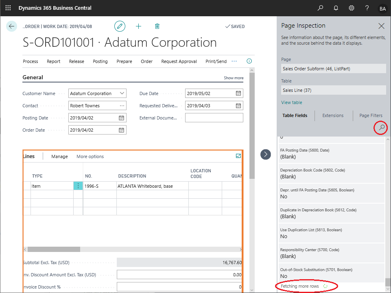Click the main page vertical scrollbar thumb

(252, 126)
